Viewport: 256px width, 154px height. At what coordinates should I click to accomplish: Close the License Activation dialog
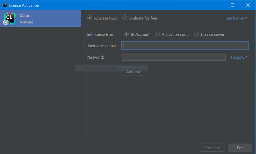click(248, 5)
